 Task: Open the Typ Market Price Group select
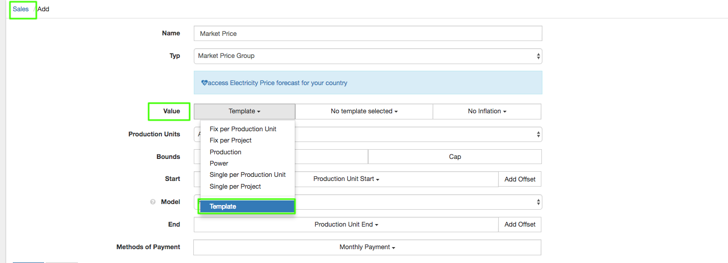click(368, 56)
